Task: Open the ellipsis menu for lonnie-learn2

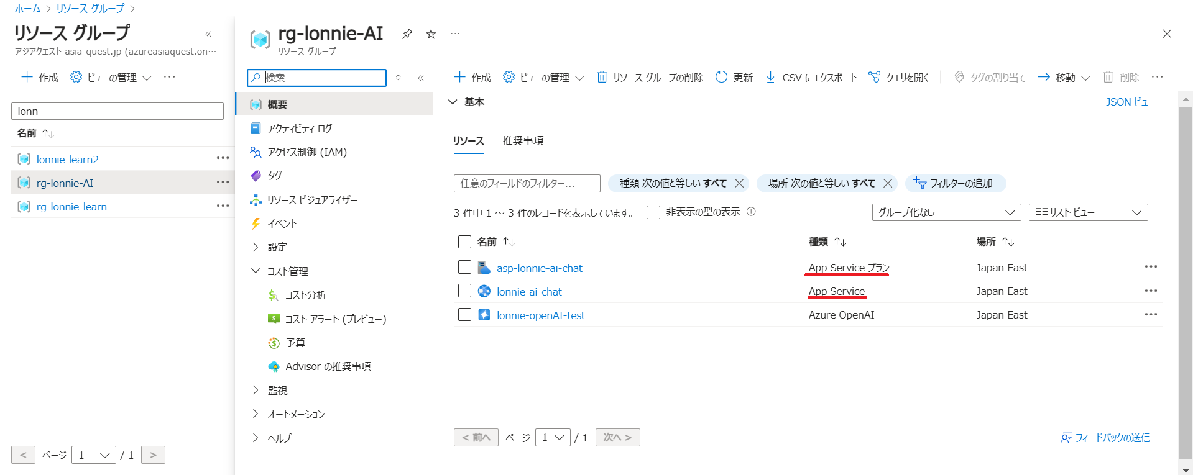Action: click(223, 158)
